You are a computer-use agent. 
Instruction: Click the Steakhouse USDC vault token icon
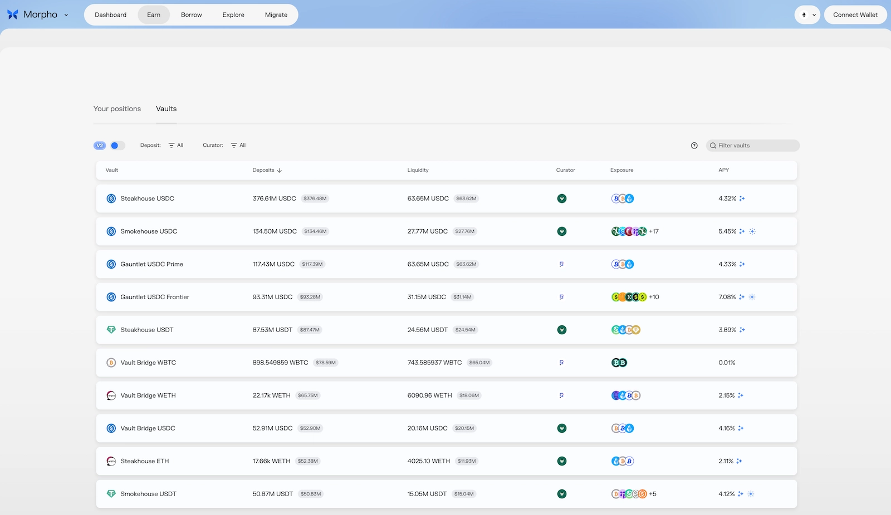111,199
